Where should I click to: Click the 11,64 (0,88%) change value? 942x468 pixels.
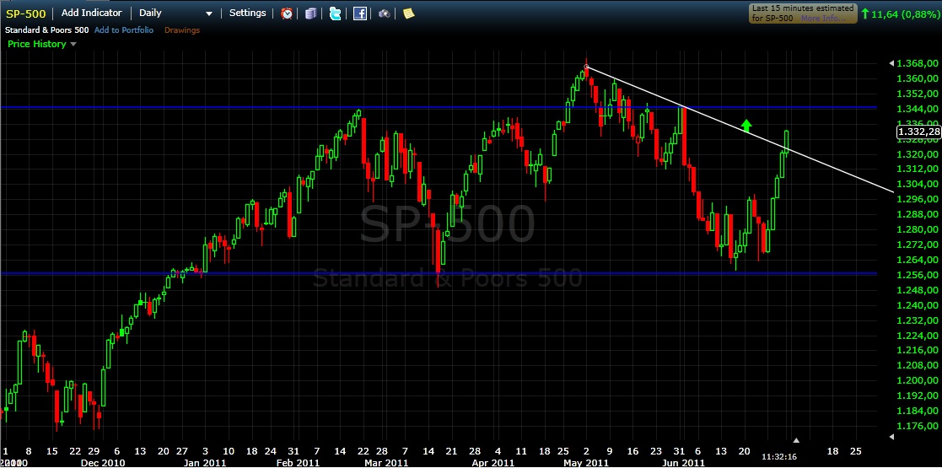coord(905,13)
